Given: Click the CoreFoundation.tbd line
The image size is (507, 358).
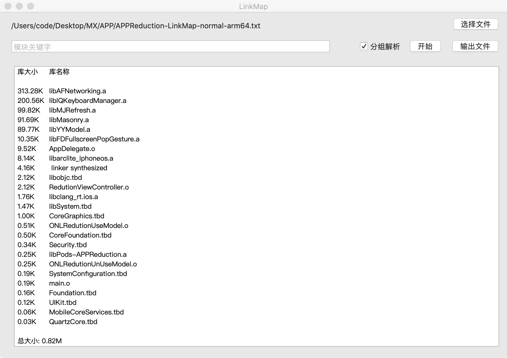Looking at the screenshot, I should pos(80,235).
